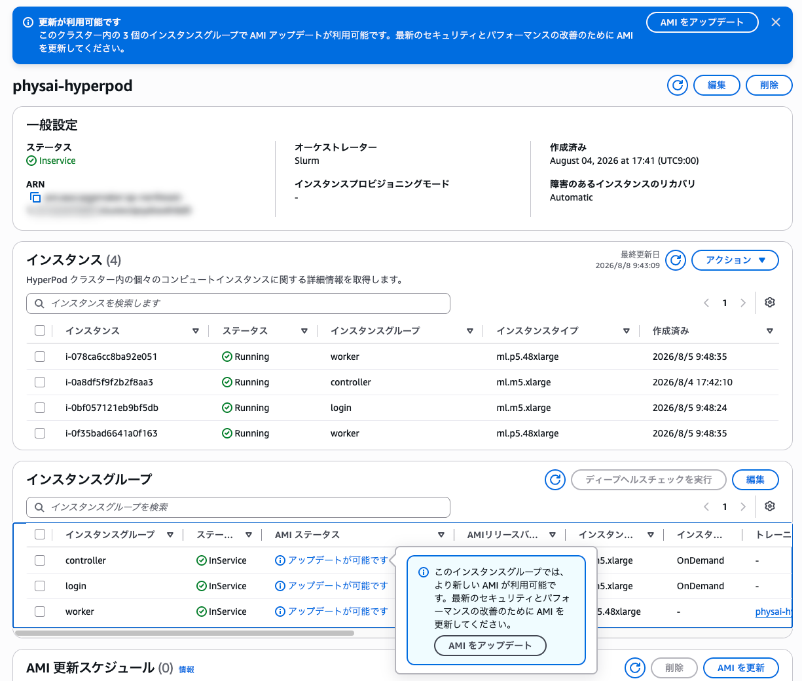Click the 削除 button next to the cluster name
Image resolution: width=802 pixels, height=681 pixels.
[x=769, y=85]
